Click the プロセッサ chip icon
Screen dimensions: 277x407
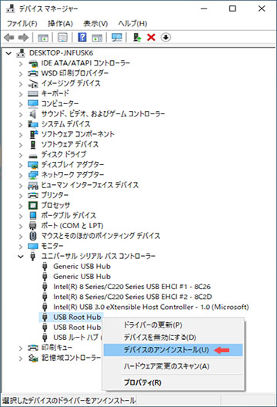pos(33,206)
